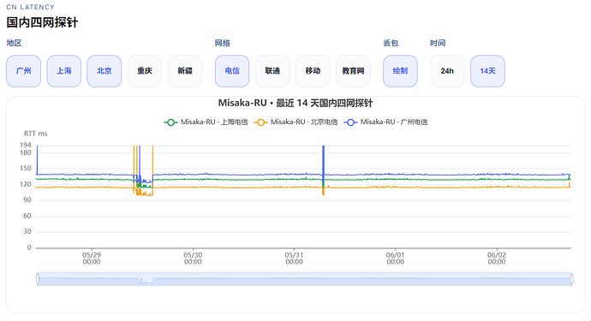Image resolution: width=591 pixels, height=321 pixels.
Task: Toggle the 广州 region filter
Action: pos(23,71)
